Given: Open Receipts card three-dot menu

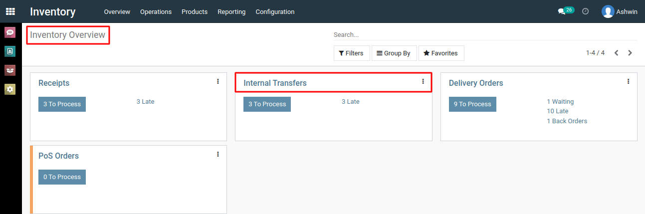Looking at the screenshot, I should point(218,81).
